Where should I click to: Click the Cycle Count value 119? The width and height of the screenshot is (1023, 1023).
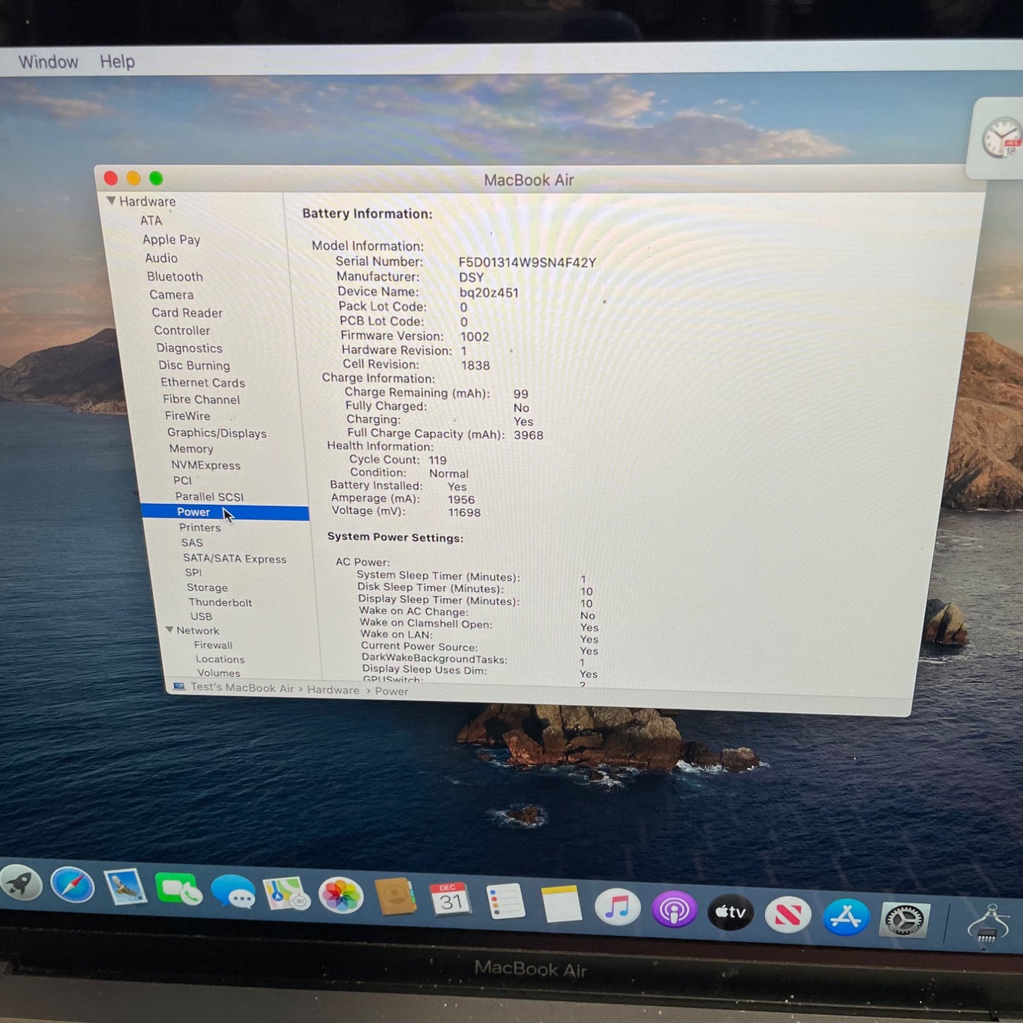pos(438,460)
